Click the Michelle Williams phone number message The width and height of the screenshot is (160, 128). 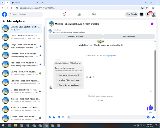coord(68,63)
